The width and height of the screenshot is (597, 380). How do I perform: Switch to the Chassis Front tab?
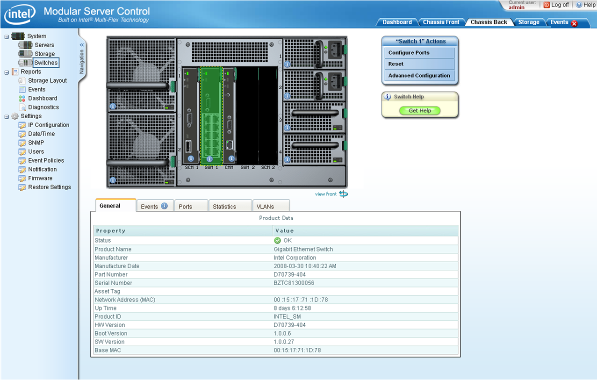[441, 22]
